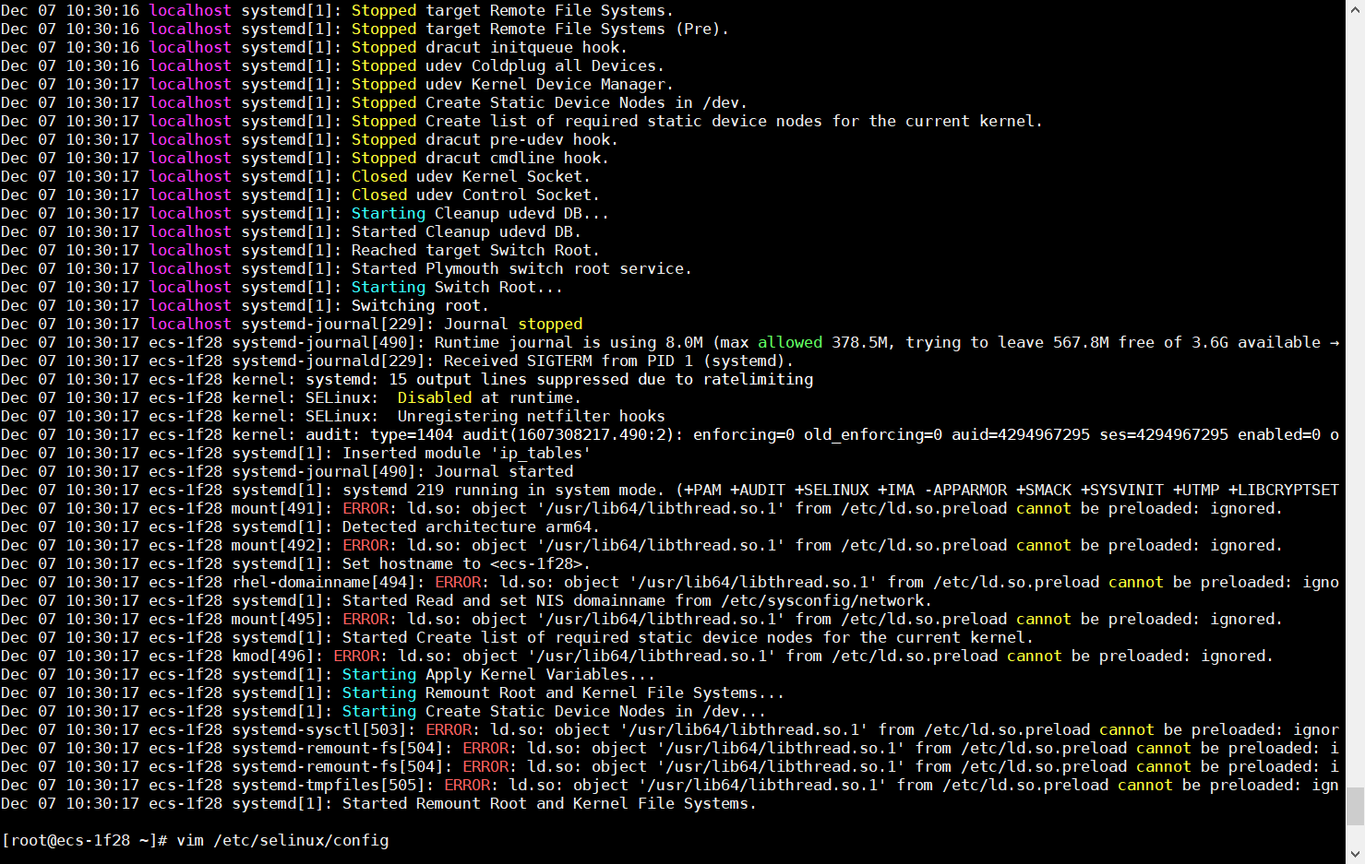The height and width of the screenshot is (864, 1365).
Task: Click 'Runtime journal is using 8.0M' line
Action: coord(670,342)
